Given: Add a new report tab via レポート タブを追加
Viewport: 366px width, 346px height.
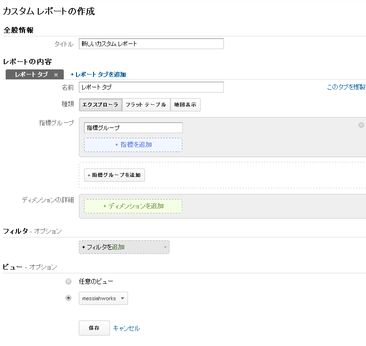Looking at the screenshot, I should pos(98,75).
